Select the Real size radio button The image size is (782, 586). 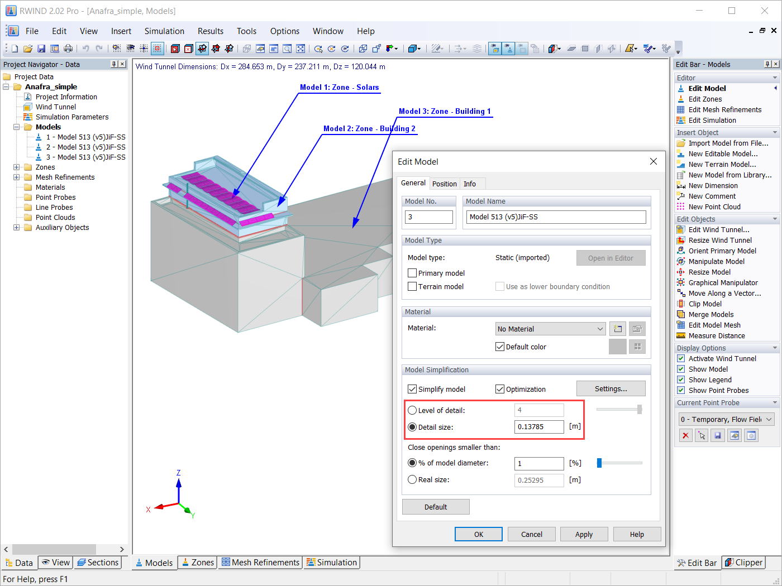click(x=412, y=480)
